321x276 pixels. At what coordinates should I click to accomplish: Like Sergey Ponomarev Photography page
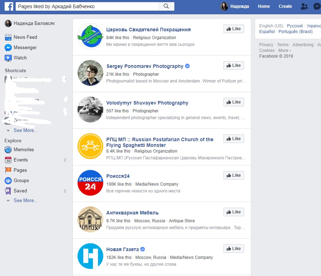pyautogui.click(x=233, y=65)
